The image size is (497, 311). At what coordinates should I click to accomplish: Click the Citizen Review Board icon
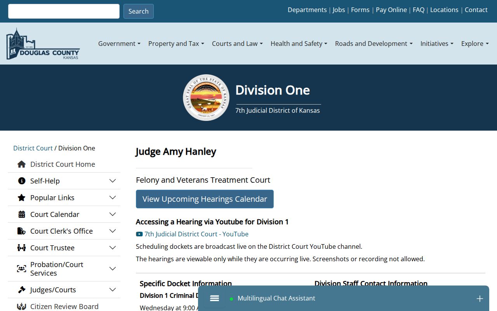tap(22, 306)
